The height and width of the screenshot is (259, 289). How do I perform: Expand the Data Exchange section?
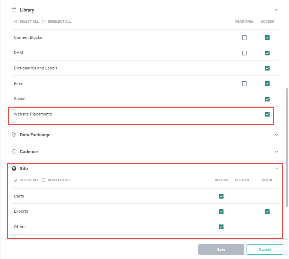[x=276, y=135]
